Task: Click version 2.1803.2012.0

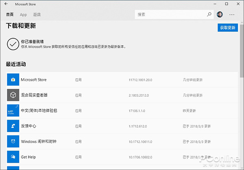Action: [x=139, y=95]
